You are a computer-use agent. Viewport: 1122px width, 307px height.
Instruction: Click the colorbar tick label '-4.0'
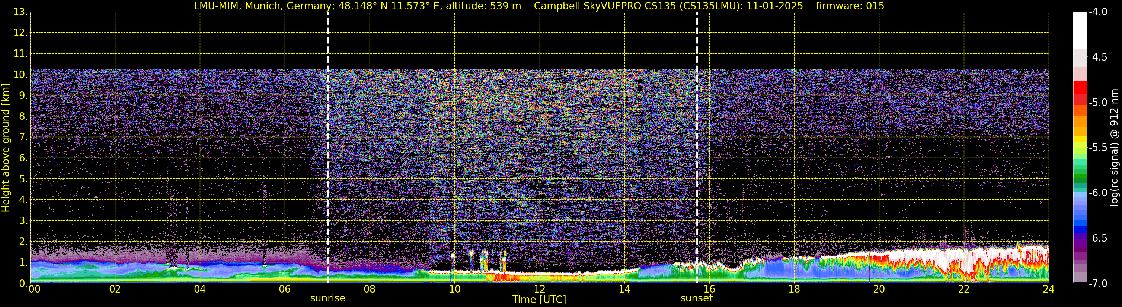point(1097,12)
